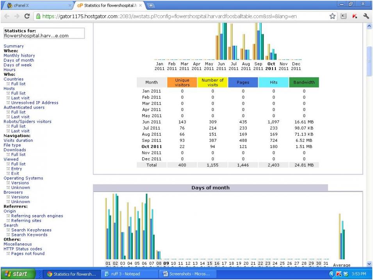Viewport: 373px width, 280px height.
Task: Click the browser back arrow
Action: pyautogui.click(x=7, y=16)
